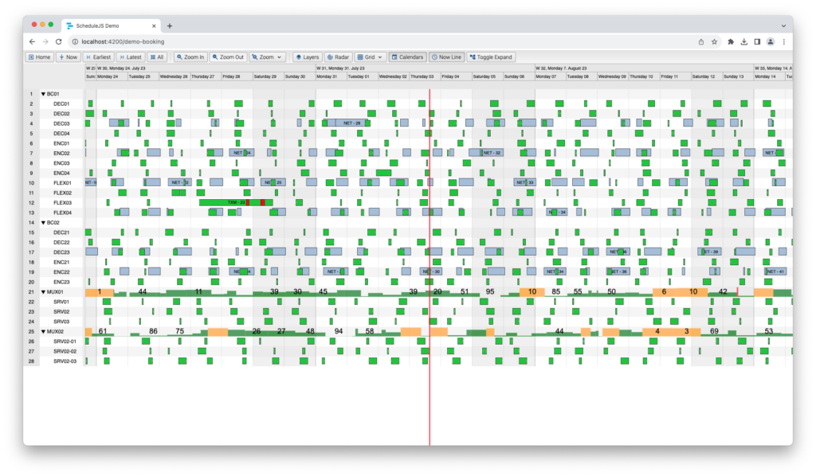816x476 pixels.
Task: Collapse the BC01 resource group
Action: 45,92
